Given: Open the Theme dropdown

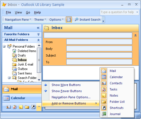Looking at the screenshot, I should point(40,20).
